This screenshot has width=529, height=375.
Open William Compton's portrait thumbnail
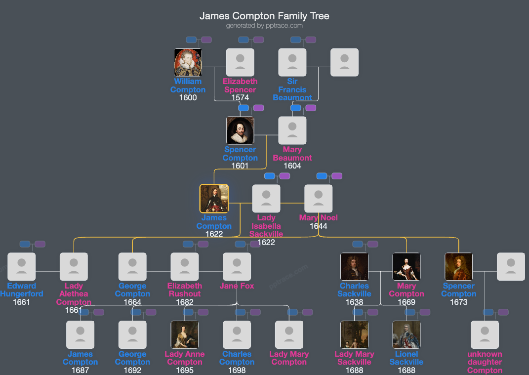tap(188, 62)
